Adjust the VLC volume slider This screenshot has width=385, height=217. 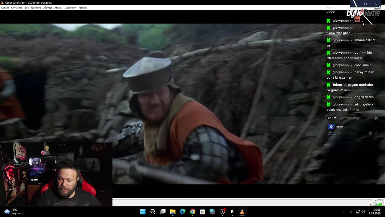coord(378,204)
